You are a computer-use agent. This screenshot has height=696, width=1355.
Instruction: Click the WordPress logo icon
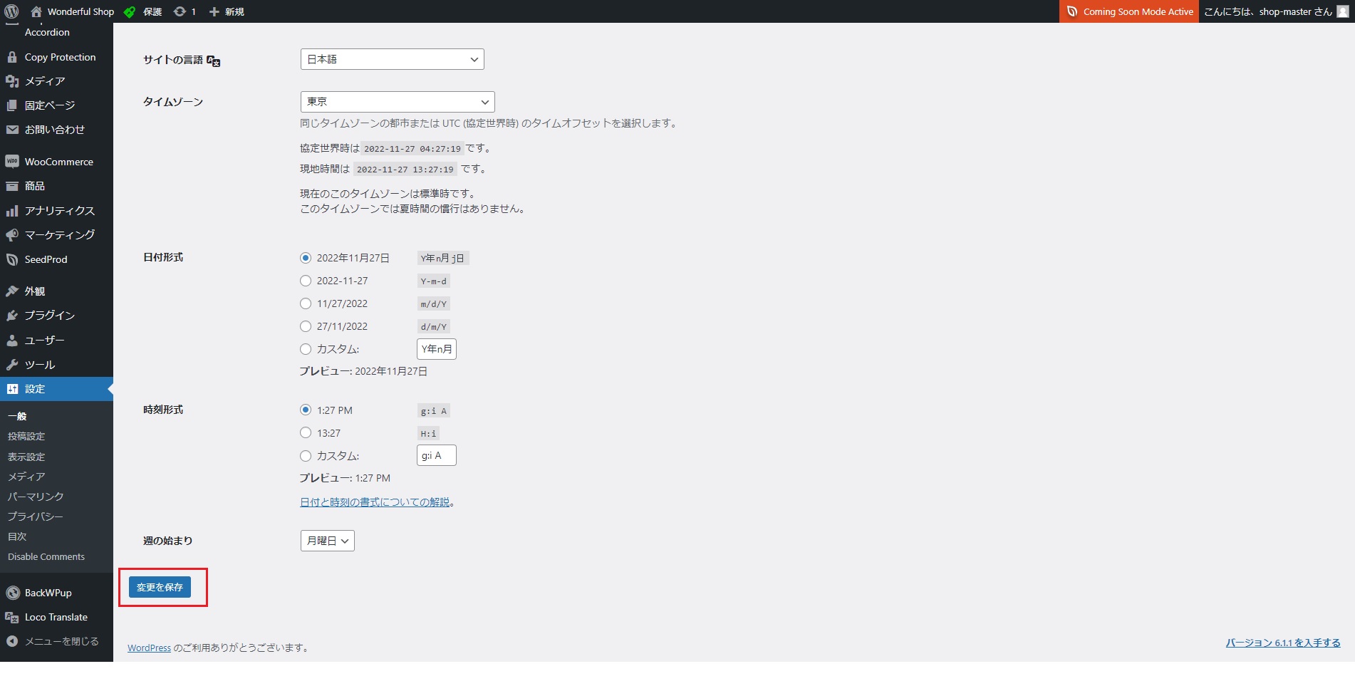tap(11, 11)
